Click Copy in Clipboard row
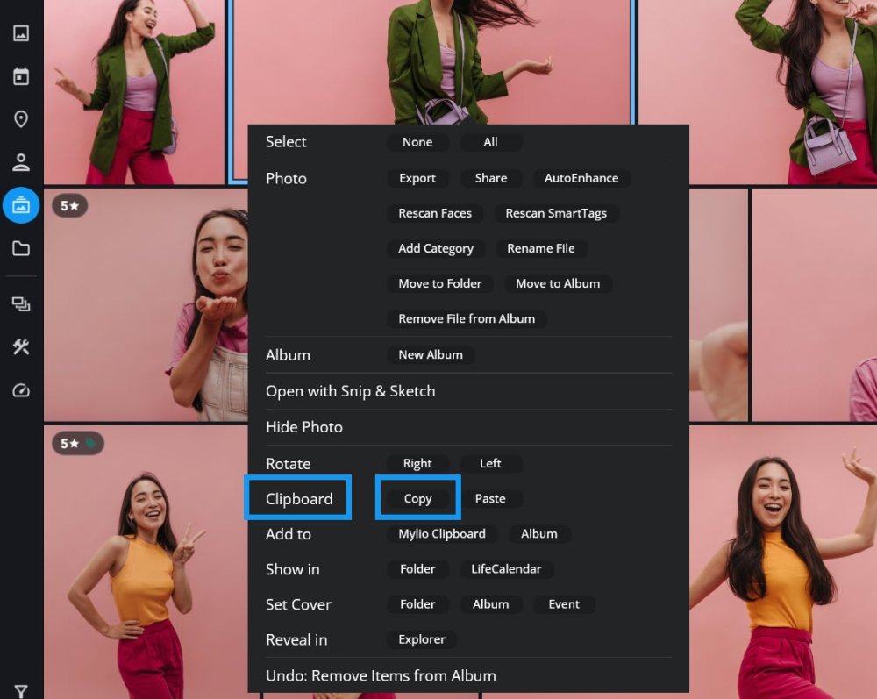Viewport: 877px width, 699px height. pyautogui.click(x=417, y=499)
